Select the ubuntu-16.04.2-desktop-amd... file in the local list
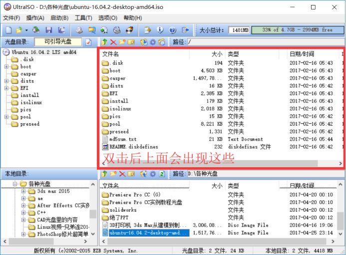 pyautogui.click(x=149, y=233)
